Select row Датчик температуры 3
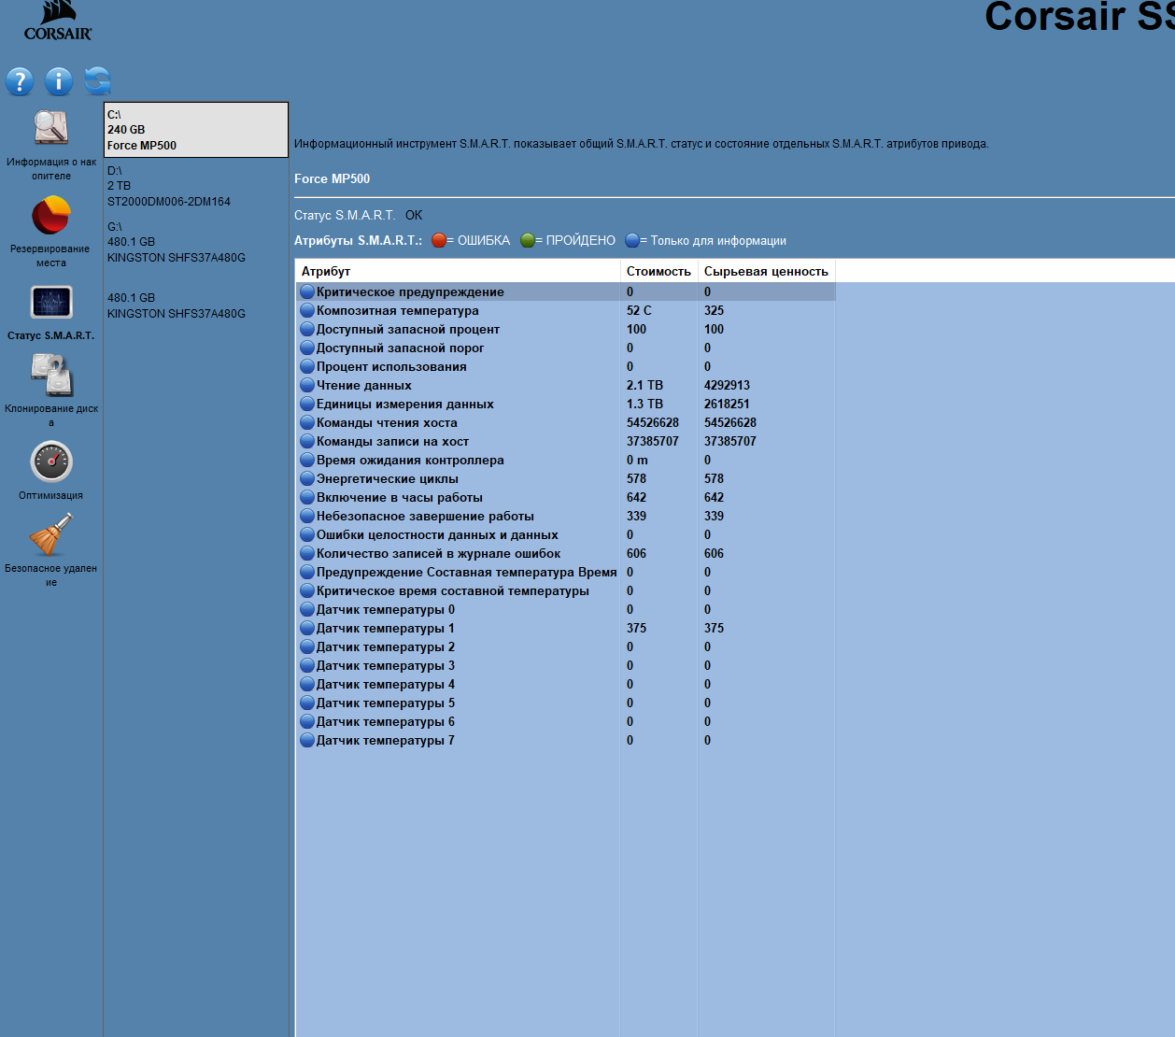The width and height of the screenshot is (1175, 1037). point(566,665)
